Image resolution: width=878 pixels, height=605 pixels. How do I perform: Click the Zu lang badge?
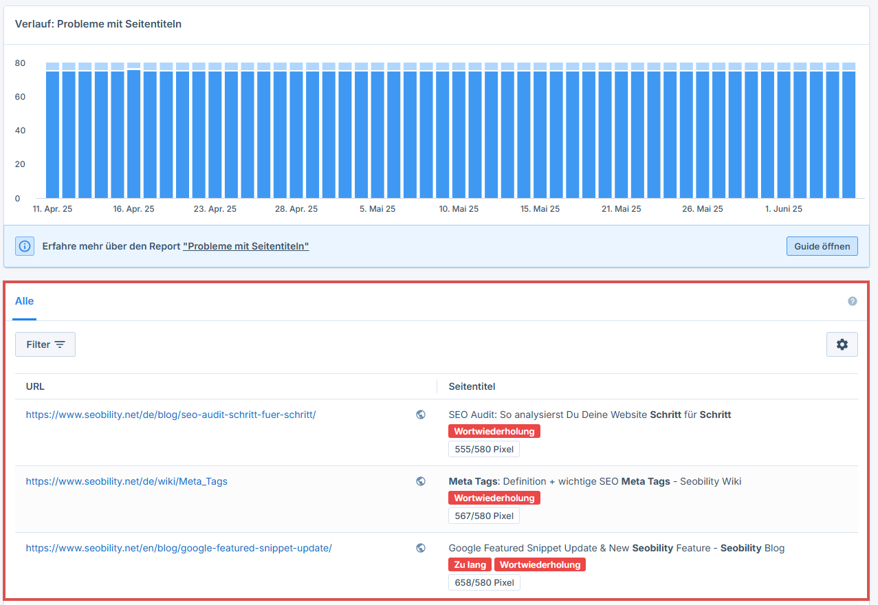470,564
